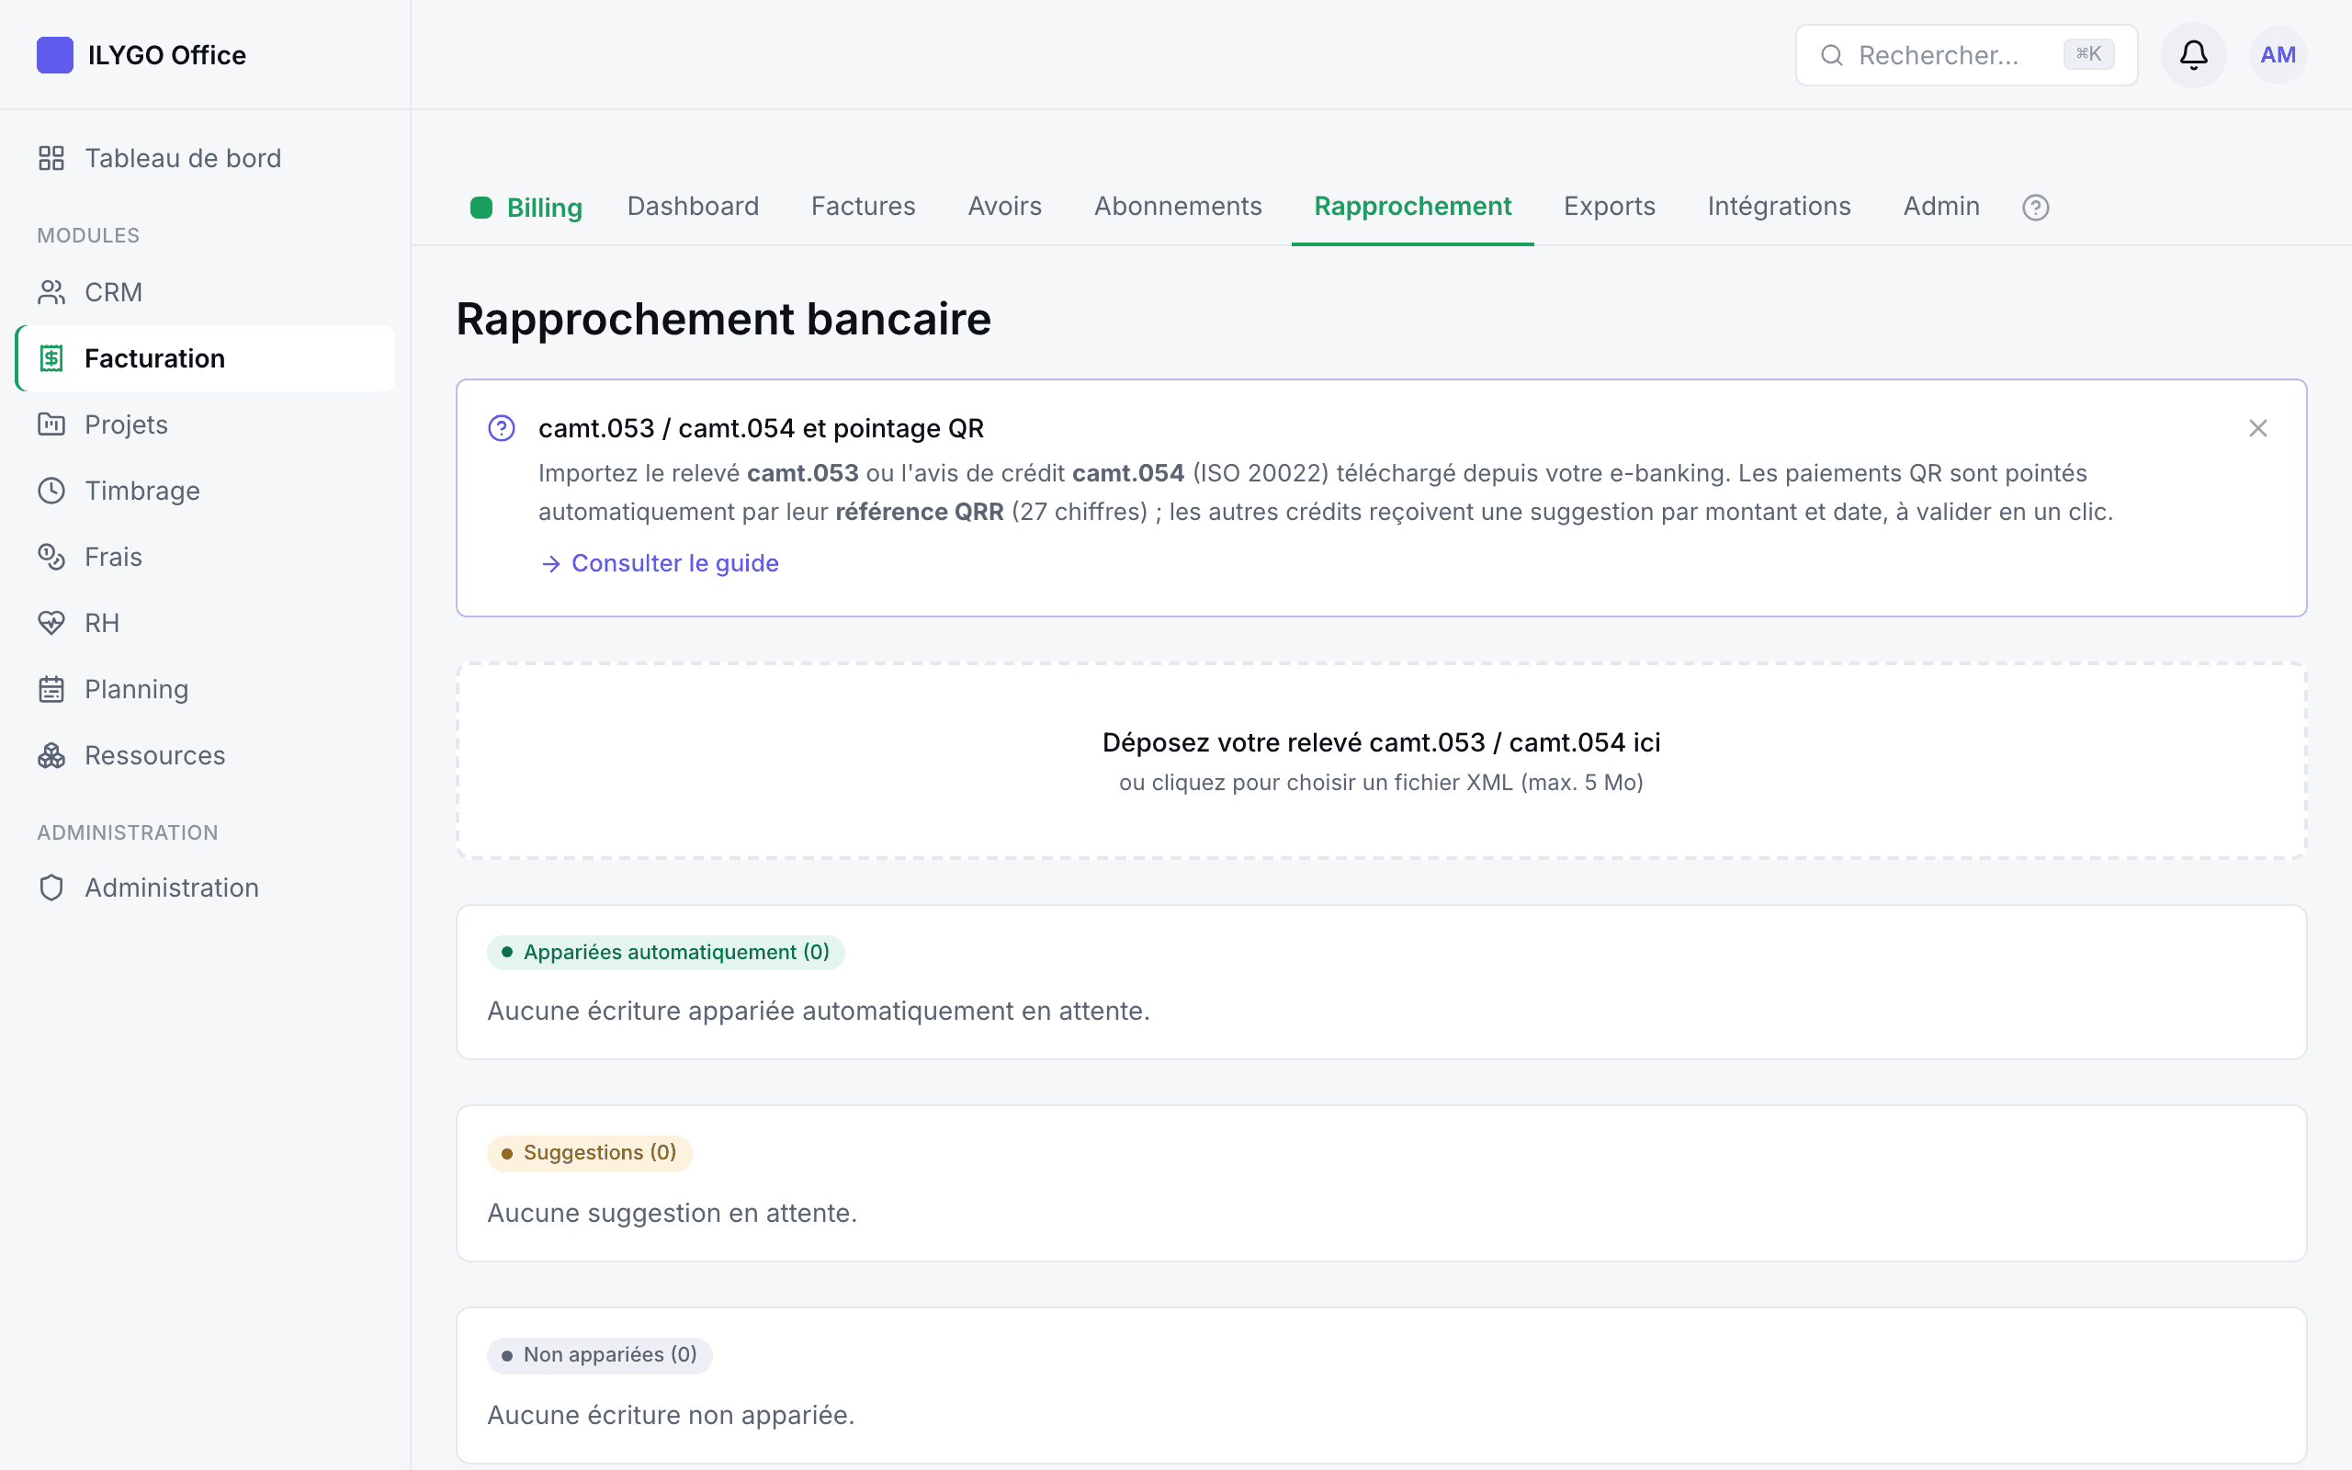This screenshot has height=1470, width=2352.
Task: Click the Rapprochement bancaire heading
Action: [723, 319]
